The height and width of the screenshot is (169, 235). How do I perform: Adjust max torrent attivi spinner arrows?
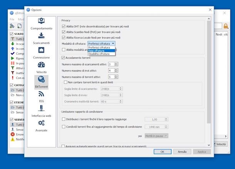click(116, 77)
